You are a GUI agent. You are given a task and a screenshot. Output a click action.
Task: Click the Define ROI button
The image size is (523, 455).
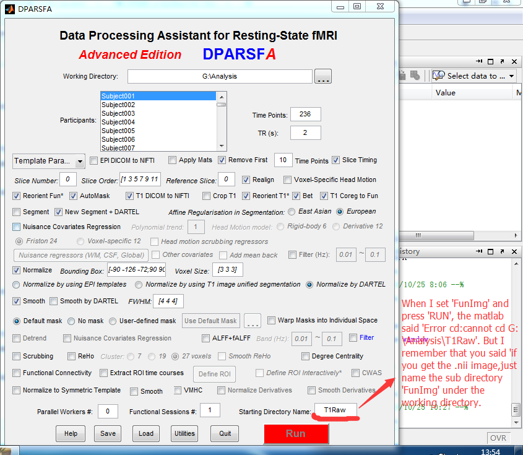point(215,374)
